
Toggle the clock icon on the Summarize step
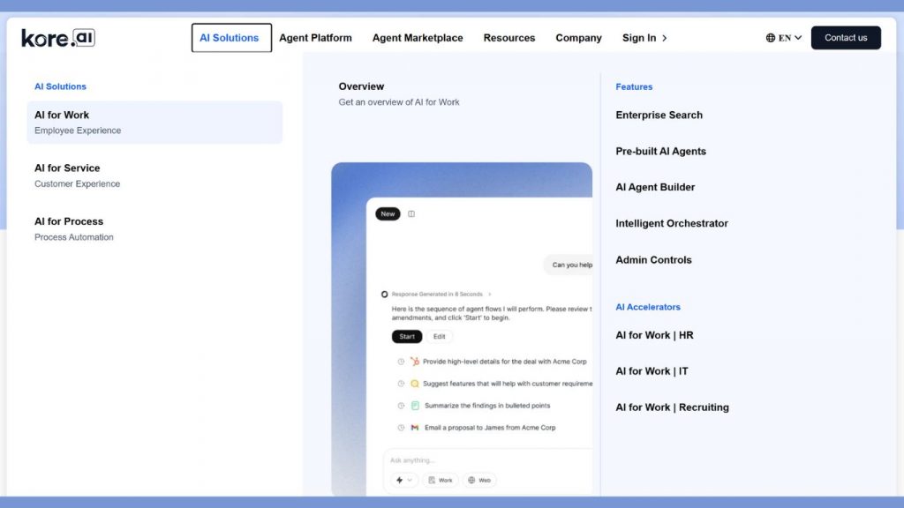(x=400, y=406)
